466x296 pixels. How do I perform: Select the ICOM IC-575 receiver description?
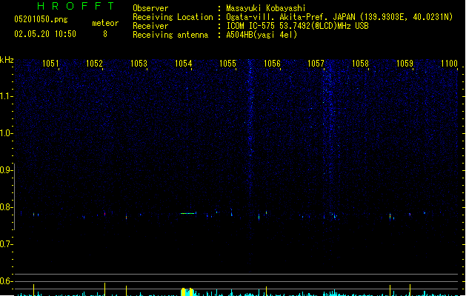tap(297, 26)
